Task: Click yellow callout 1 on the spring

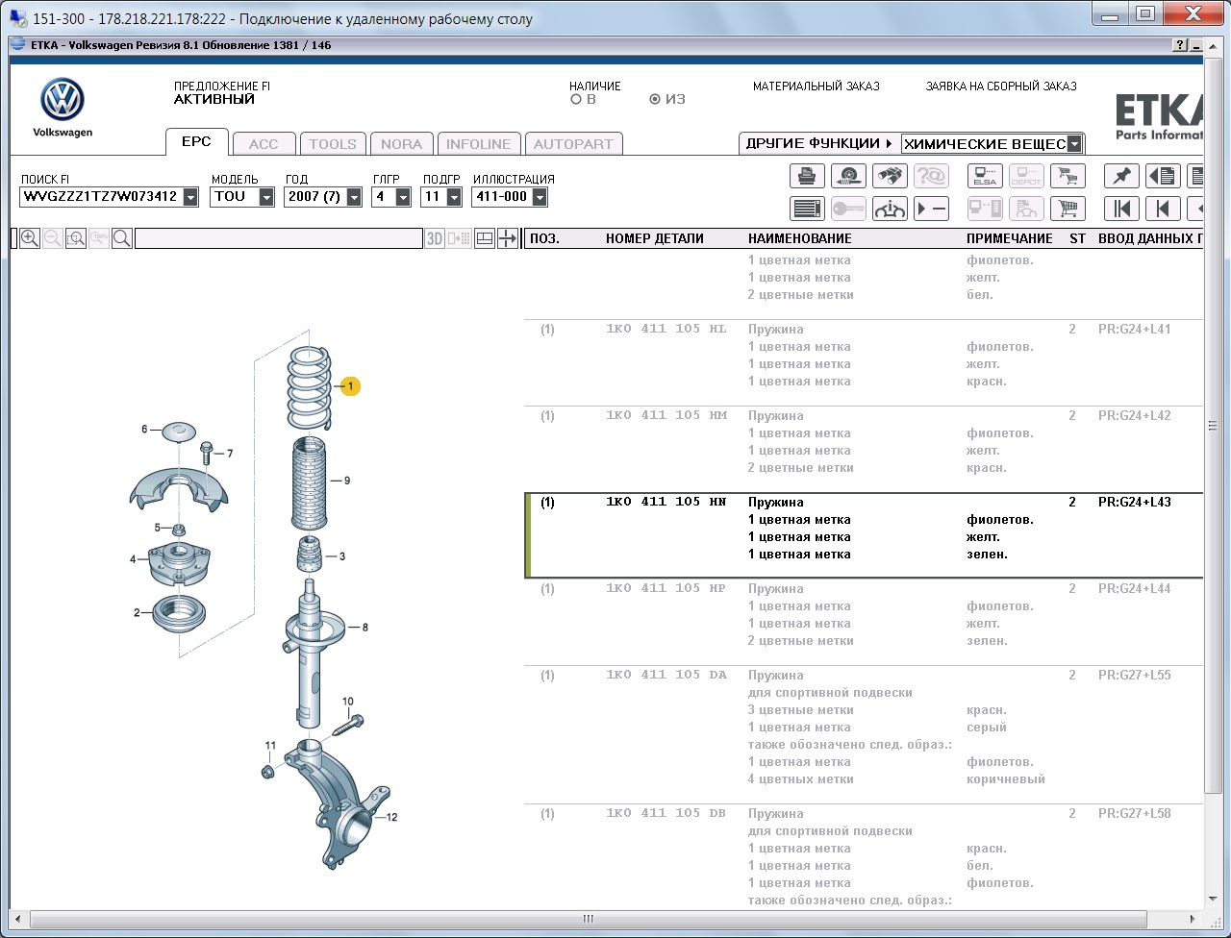Action: [x=350, y=386]
